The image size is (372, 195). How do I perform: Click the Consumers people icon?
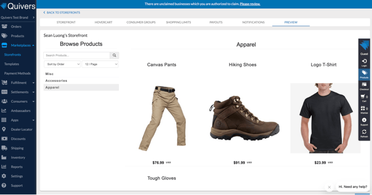[4, 101]
